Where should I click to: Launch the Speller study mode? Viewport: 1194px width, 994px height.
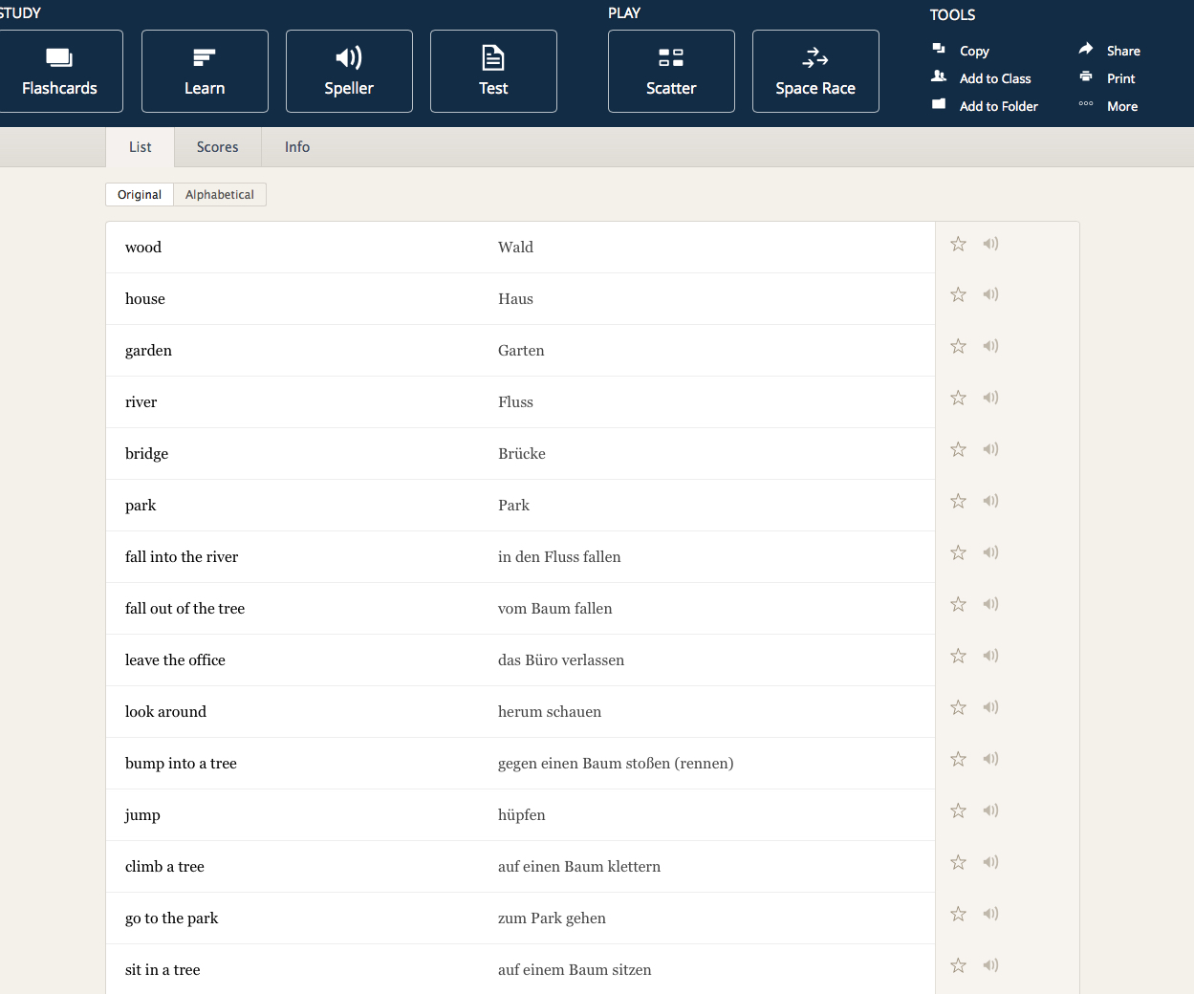tap(349, 72)
